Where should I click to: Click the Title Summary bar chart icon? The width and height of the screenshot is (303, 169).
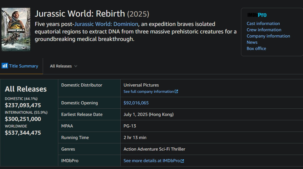[5, 66]
